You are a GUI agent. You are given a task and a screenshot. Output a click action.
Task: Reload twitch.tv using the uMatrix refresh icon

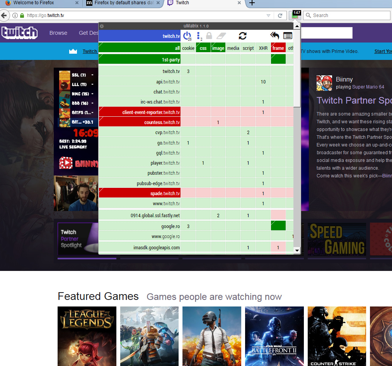click(x=243, y=36)
